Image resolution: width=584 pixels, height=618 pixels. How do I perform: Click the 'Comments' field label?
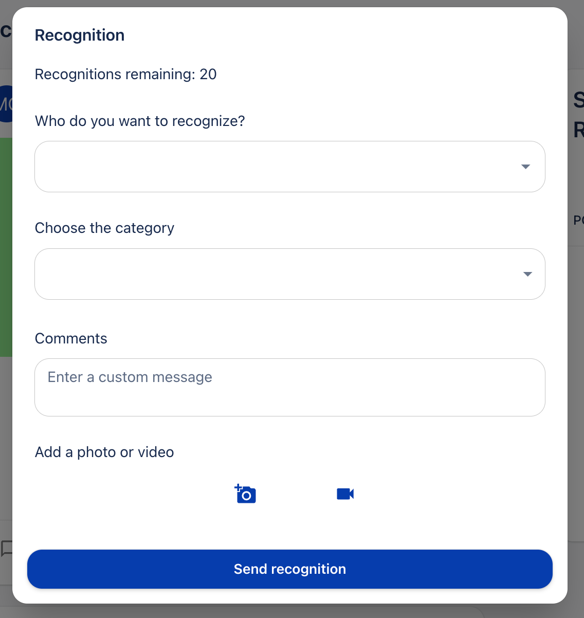pyautogui.click(x=71, y=339)
